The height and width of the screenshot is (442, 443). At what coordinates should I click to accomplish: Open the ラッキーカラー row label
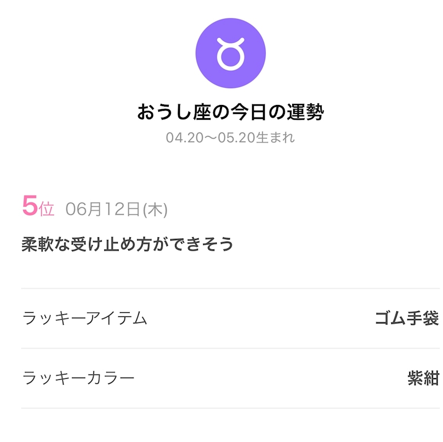(79, 378)
